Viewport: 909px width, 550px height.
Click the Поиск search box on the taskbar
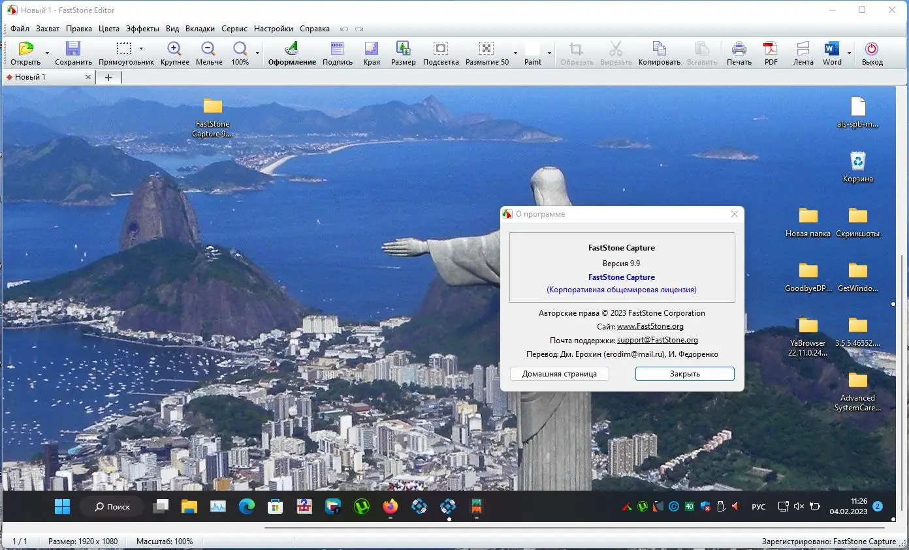point(112,506)
